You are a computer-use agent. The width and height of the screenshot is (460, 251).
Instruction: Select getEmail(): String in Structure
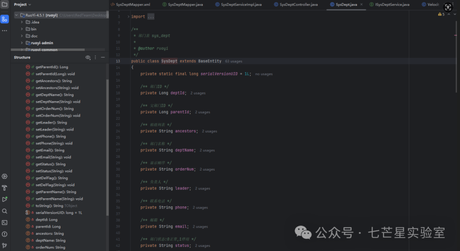click(50, 150)
